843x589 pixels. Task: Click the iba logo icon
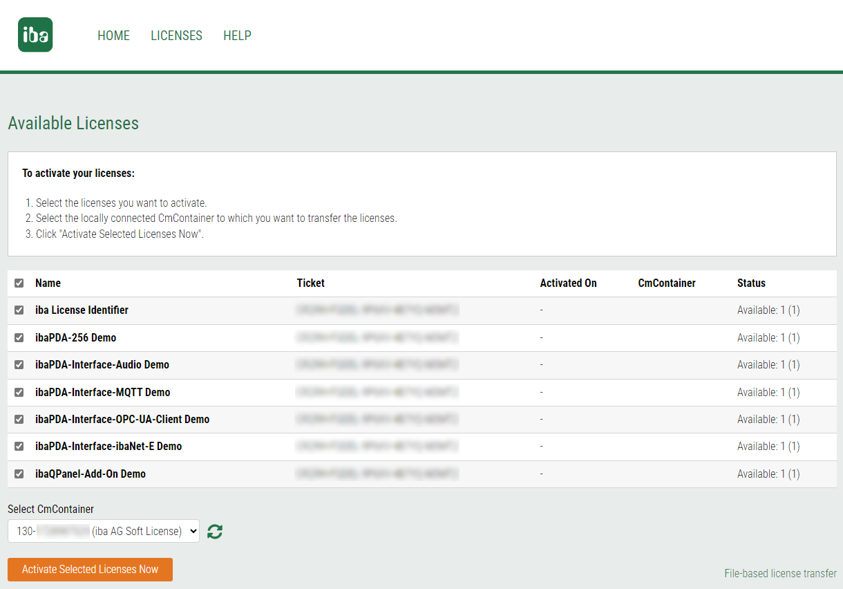point(35,35)
